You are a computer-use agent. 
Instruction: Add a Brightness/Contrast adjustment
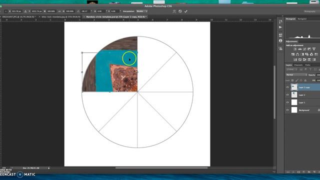coord(295,49)
